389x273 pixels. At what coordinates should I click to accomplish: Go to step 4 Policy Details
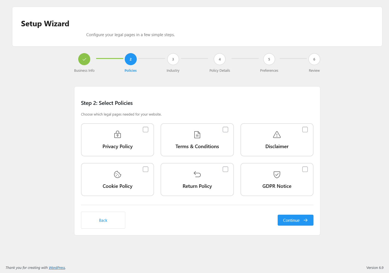(x=220, y=59)
